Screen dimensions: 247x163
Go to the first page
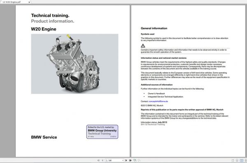[x=98, y=160]
